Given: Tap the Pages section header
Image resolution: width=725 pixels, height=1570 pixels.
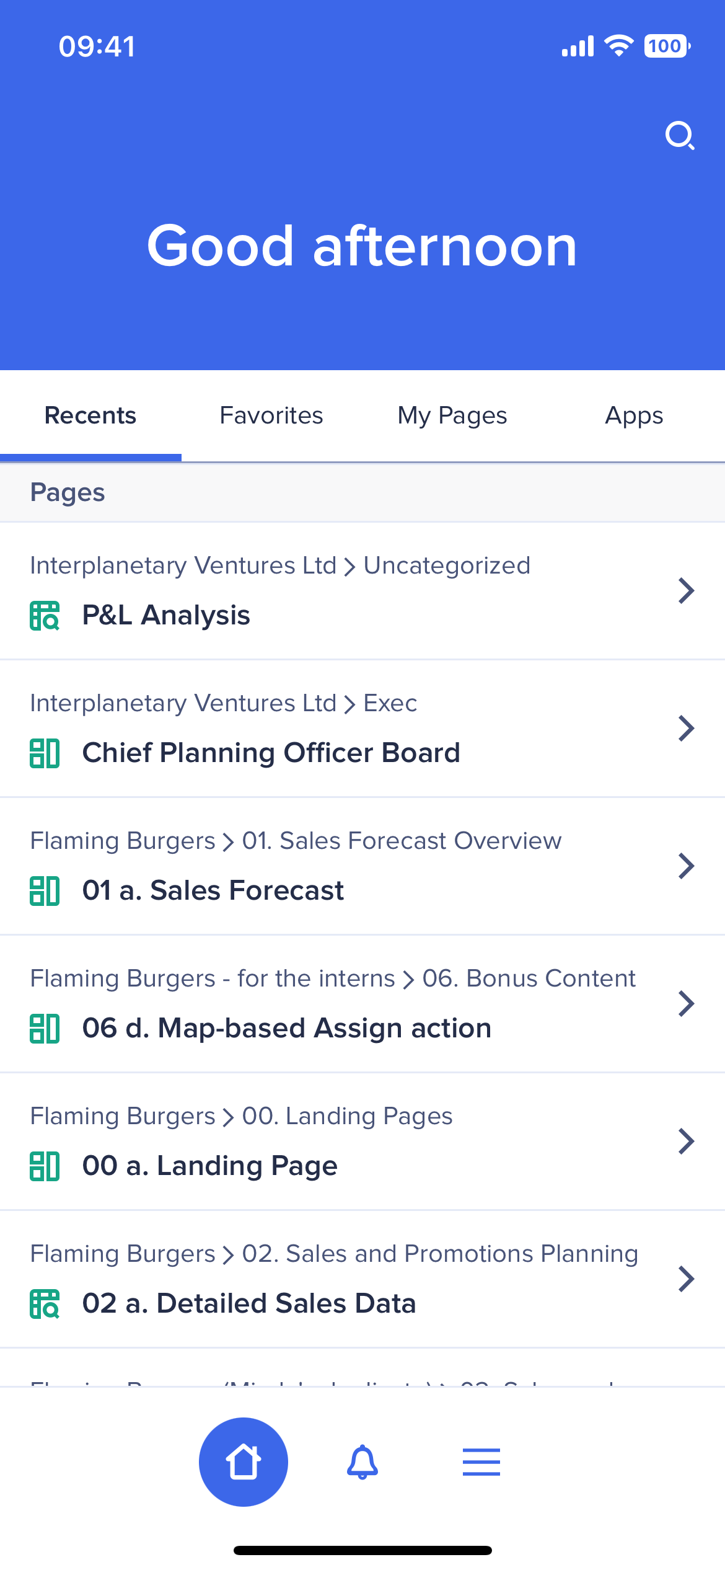Looking at the screenshot, I should pos(67,492).
